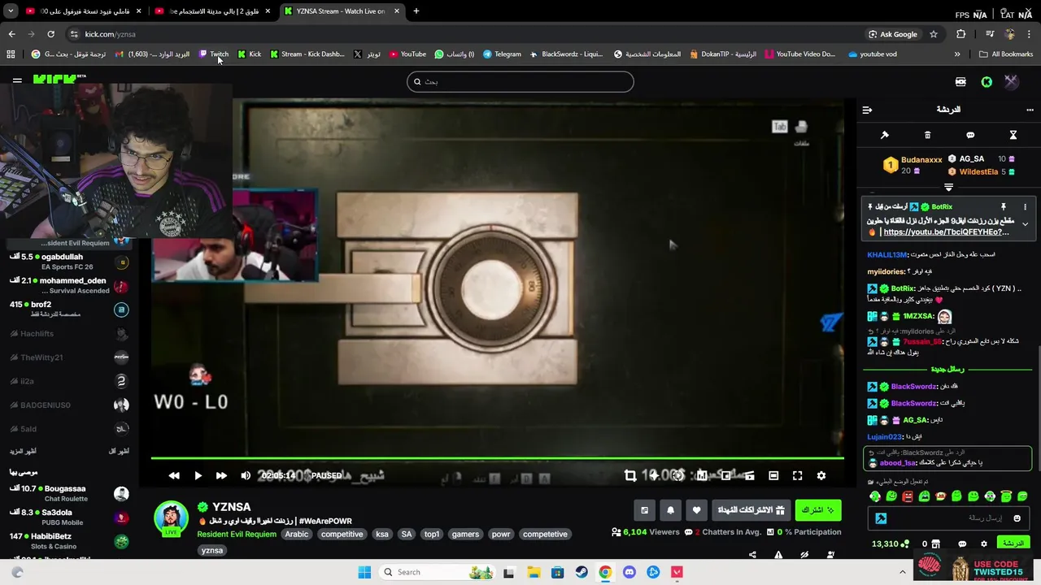Open a new browser tab
Viewport: 1041px width, 585px height.
(x=416, y=11)
